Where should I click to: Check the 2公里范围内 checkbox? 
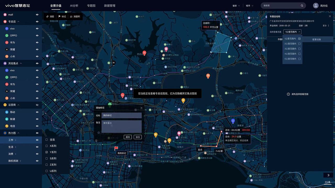tap(299, 44)
